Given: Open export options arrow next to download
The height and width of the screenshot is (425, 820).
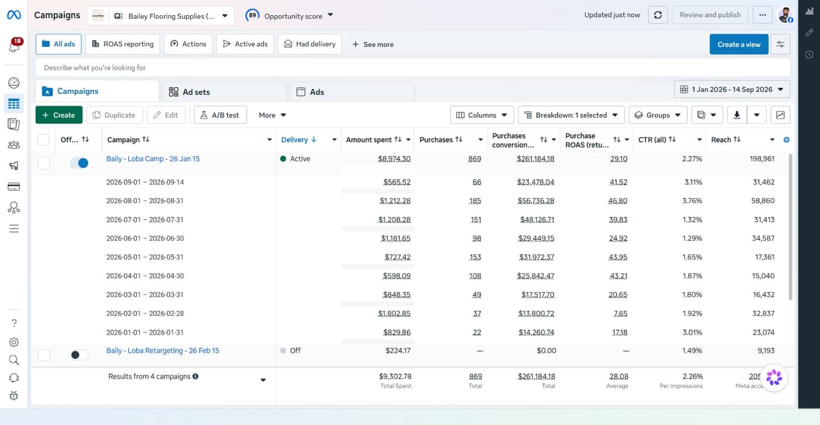Looking at the screenshot, I should pyautogui.click(x=757, y=115).
